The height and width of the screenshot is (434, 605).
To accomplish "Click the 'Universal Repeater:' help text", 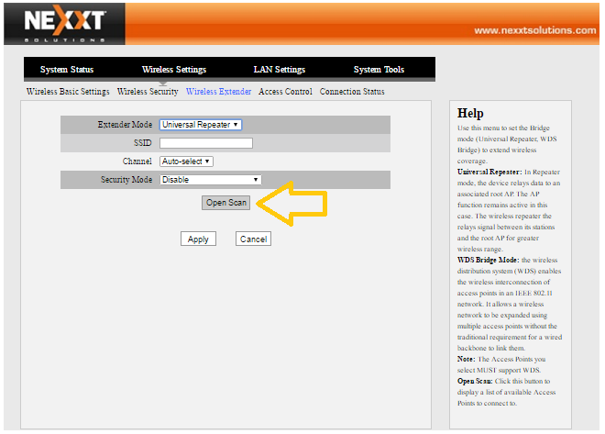I will coord(489,172).
